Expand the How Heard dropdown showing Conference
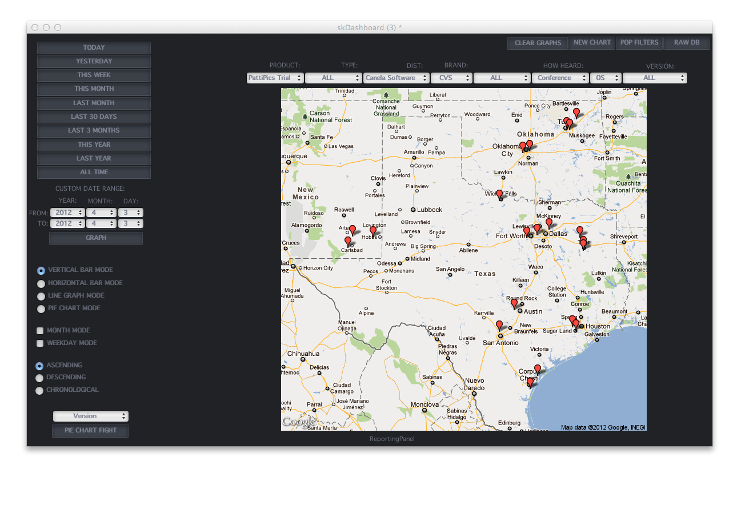This screenshot has height=521, width=745. (x=560, y=78)
